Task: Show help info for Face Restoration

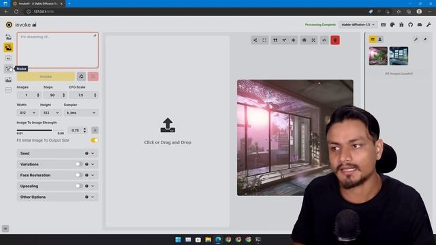Action: [87, 175]
